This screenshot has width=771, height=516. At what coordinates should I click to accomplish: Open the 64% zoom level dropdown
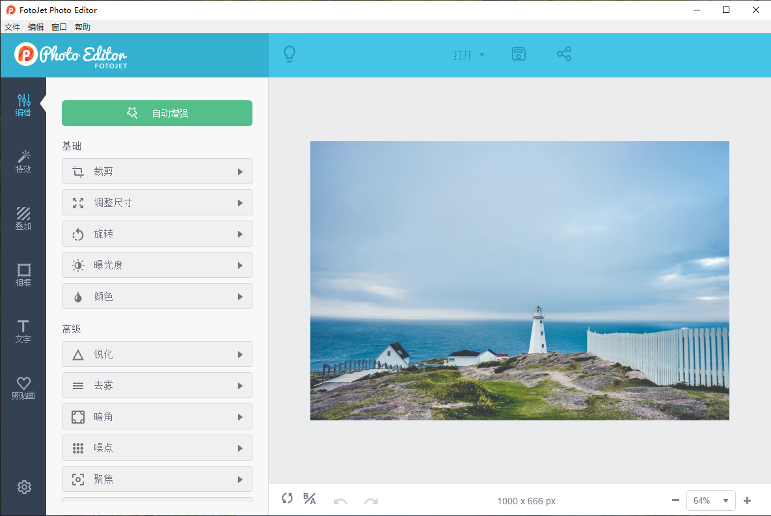coord(710,500)
